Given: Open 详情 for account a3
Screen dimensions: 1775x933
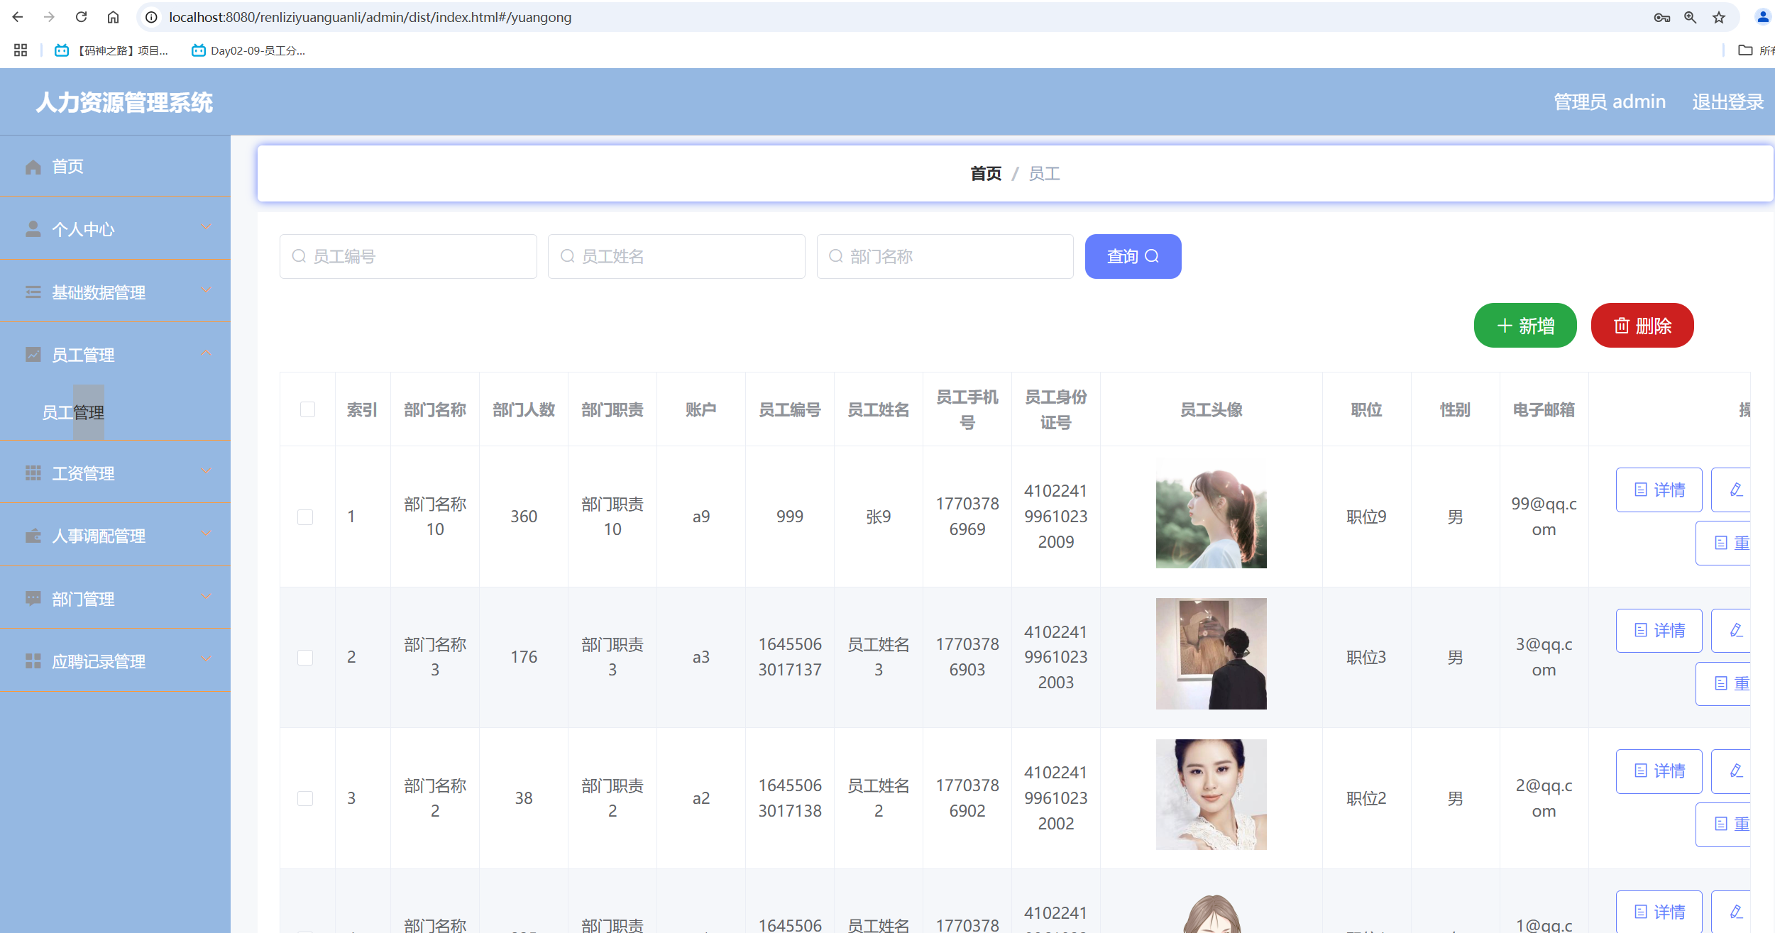Looking at the screenshot, I should click(x=1659, y=630).
